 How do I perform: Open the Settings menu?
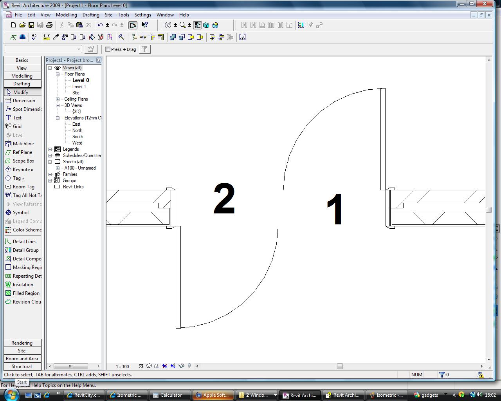[143, 15]
